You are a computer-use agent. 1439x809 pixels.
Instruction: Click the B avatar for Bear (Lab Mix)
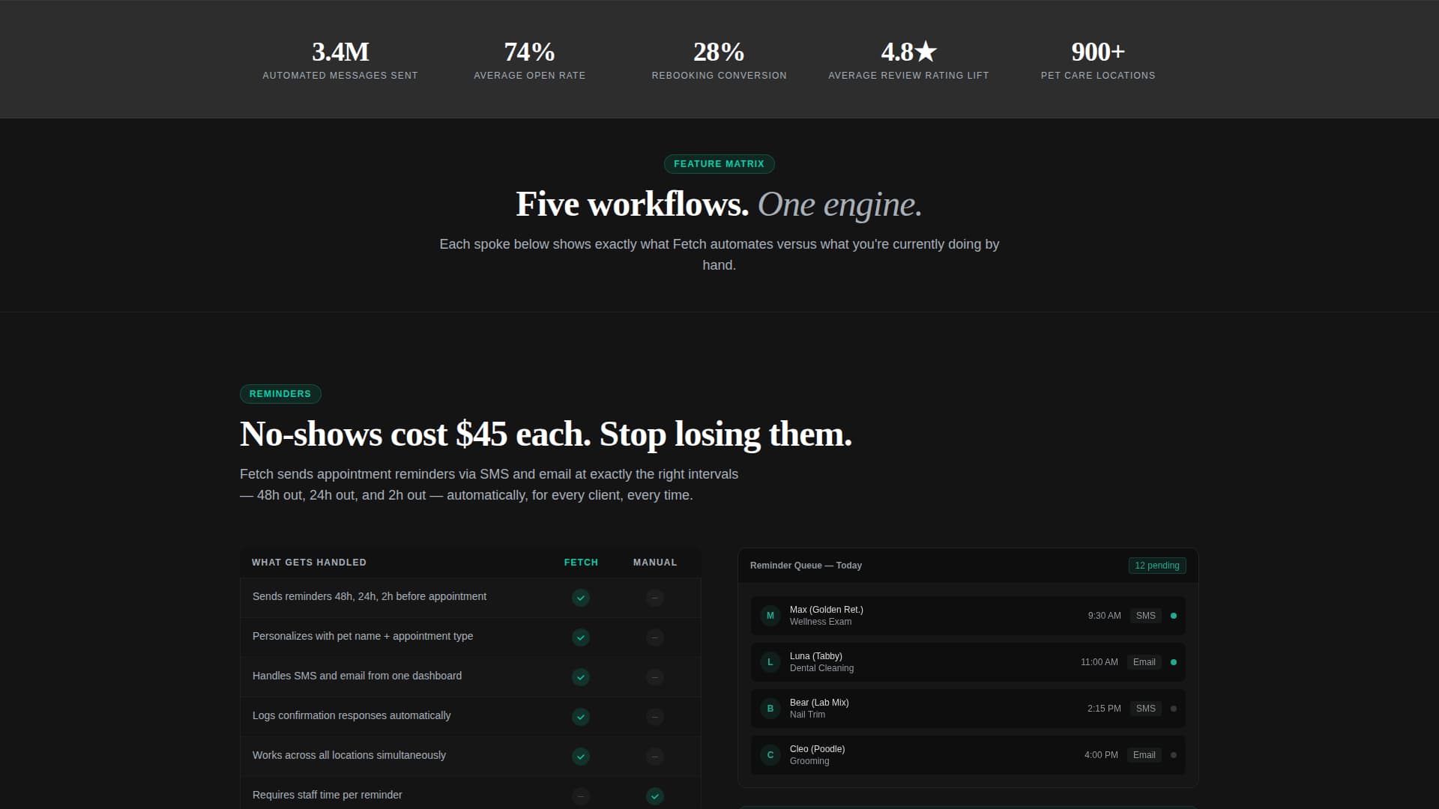(x=770, y=709)
